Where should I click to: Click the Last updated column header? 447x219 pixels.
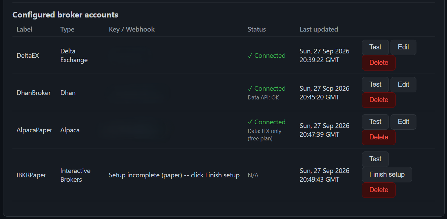(x=319, y=29)
